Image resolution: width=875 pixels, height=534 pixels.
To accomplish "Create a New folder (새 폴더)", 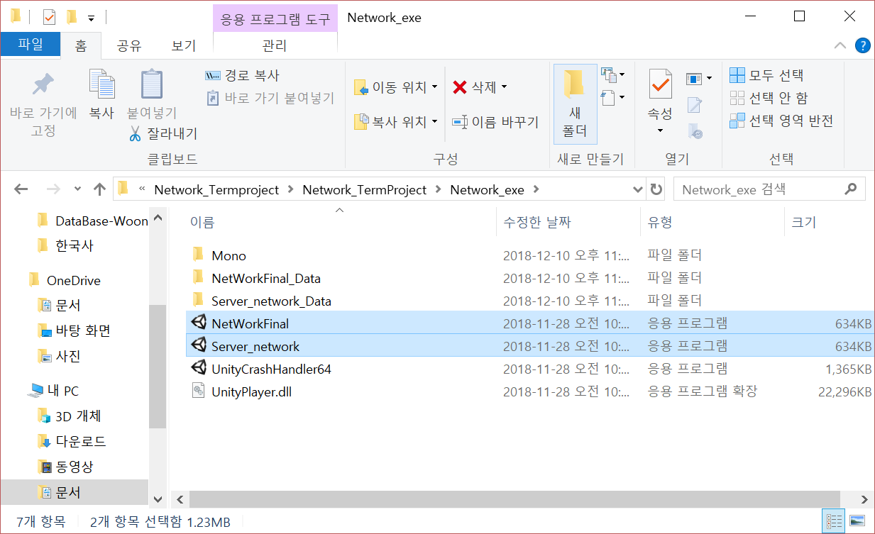I will click(x=575, y=104).
